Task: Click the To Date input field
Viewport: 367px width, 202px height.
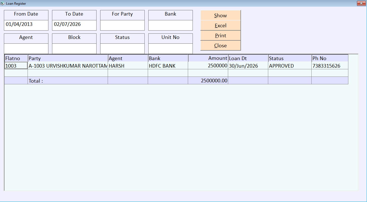Action: coord(74,25)
